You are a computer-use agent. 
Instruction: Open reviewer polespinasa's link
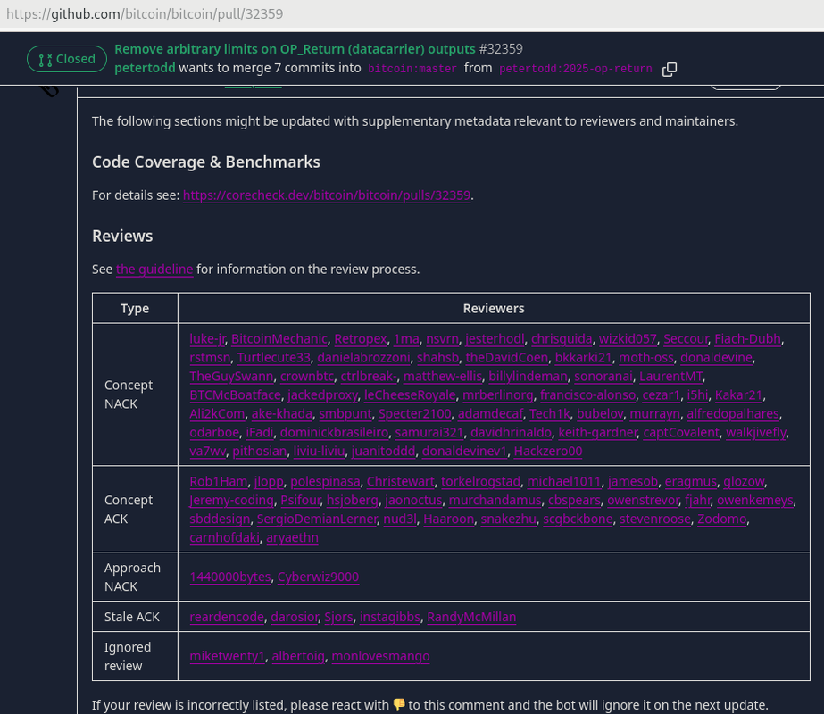pyautogui.click(x=325, y=482)
